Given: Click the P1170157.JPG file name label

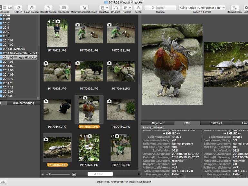Looking at the screenshot, I should 89,127.
